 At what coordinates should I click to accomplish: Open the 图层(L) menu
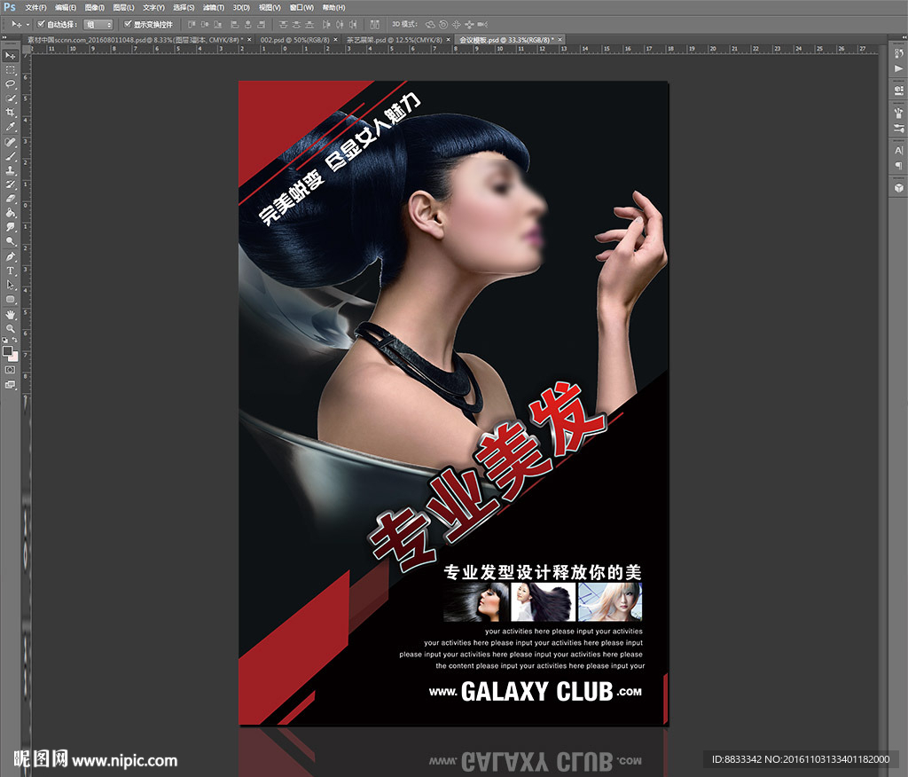click(123, 7)
